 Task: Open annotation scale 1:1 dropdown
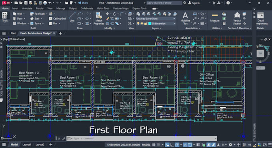pos(224,145)
